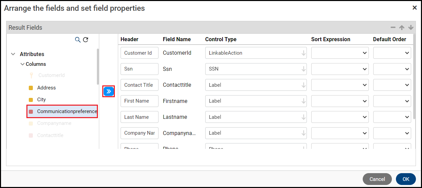Select the Communicationpreference column item
Image resolution: width=422 pixels, height=188 pixels.
coord(67,111)
